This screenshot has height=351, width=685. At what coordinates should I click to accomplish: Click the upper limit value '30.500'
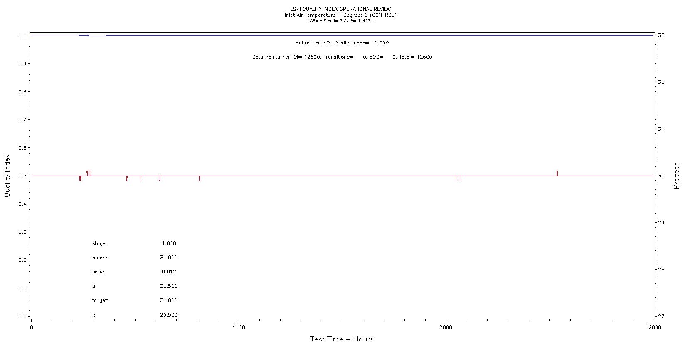point(168,286)
